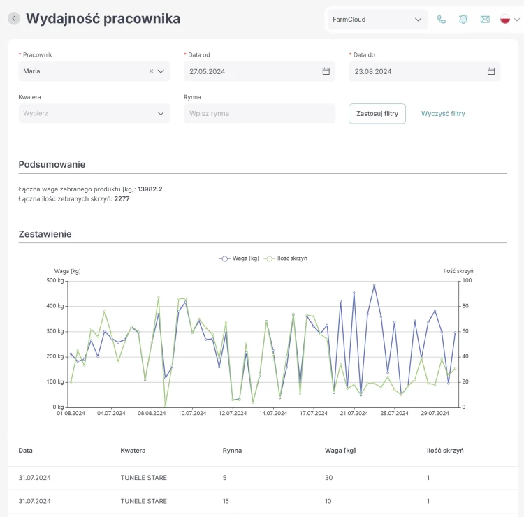The image size is (524, 517).
Task: Go back using the arrow beside the title
Action: pyautogui.click(x=14, y=18)
